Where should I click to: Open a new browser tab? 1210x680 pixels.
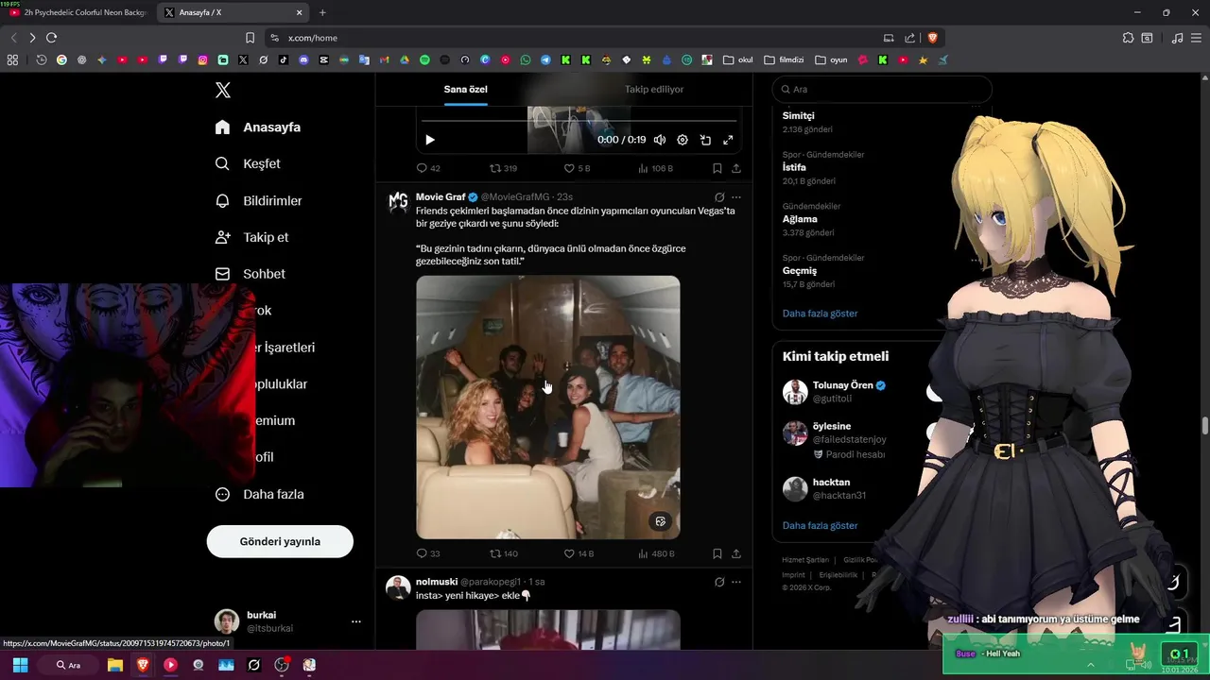click(x=322, y=12)
